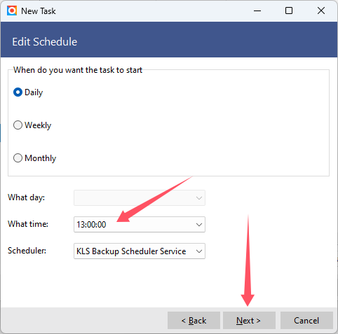
Task: Click the KLS Backup app icon in title bar
Action: click(12, 11)
